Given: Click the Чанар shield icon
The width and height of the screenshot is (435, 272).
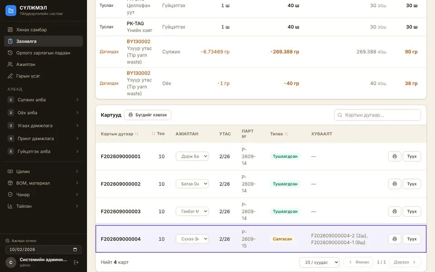Looking at the screenshot, I should [x=10, y=194].
